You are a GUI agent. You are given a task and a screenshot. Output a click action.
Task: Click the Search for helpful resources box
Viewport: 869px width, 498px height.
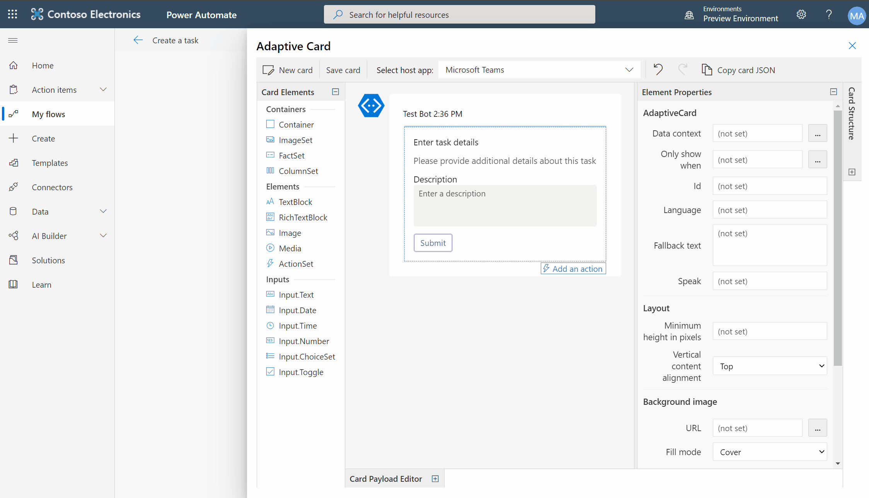459,14
